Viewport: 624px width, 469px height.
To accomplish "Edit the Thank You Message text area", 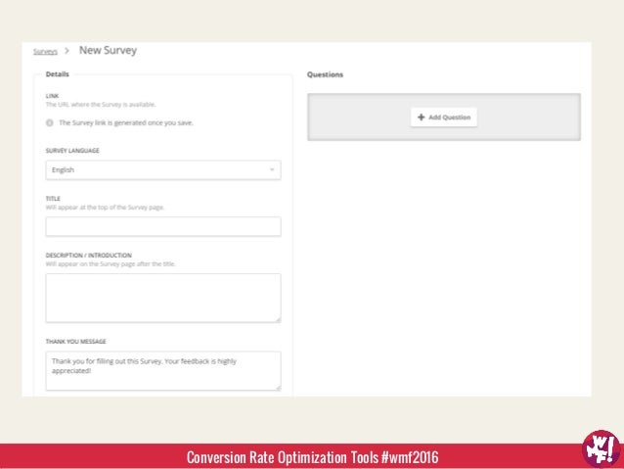I will 163,371.
